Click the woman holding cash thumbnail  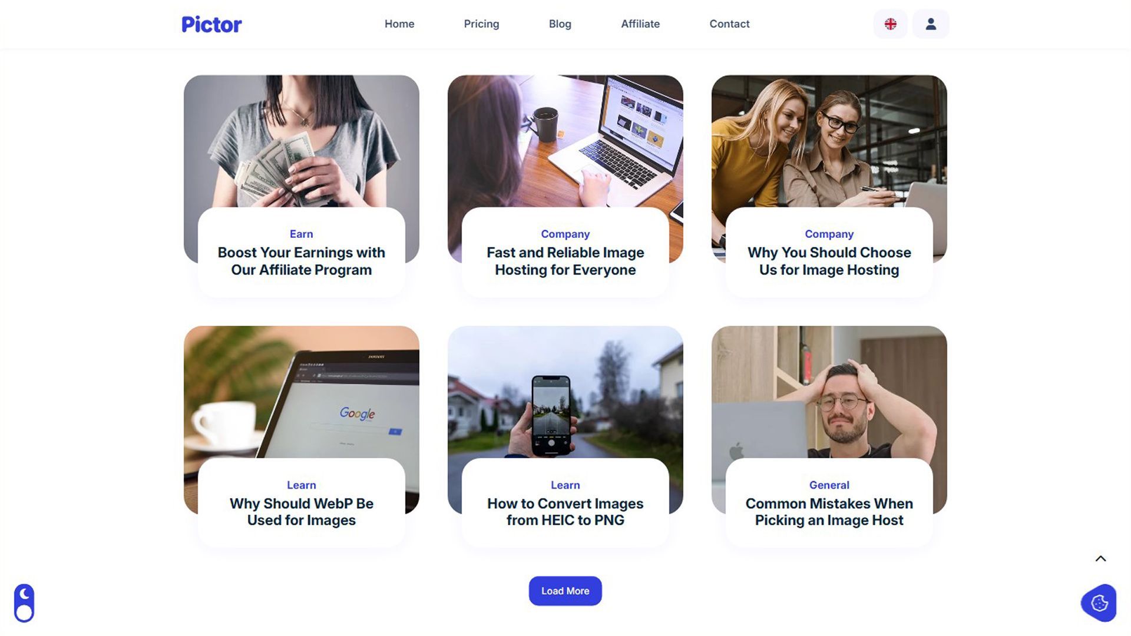pyautogui.click(x=301, y=141)
